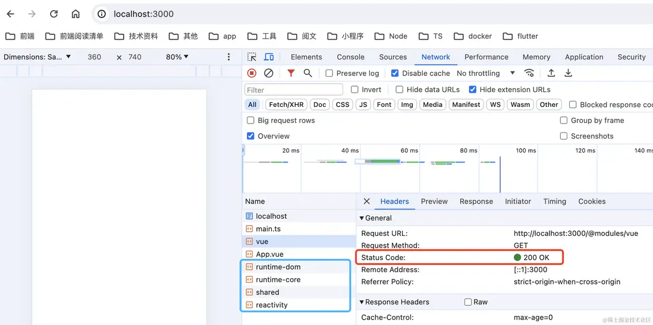Reload the page with the refresh icon
653x325 pixels.
pos(54,14)
